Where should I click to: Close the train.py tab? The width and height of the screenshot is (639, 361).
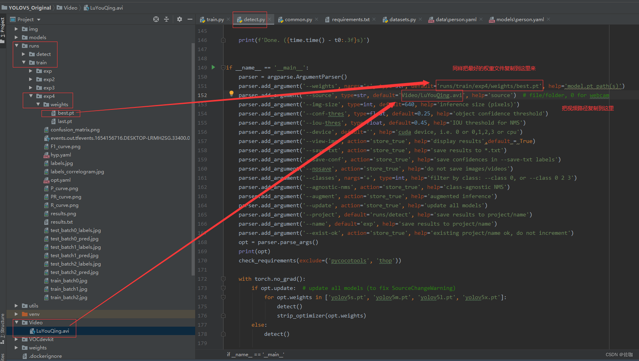point(228,19)
